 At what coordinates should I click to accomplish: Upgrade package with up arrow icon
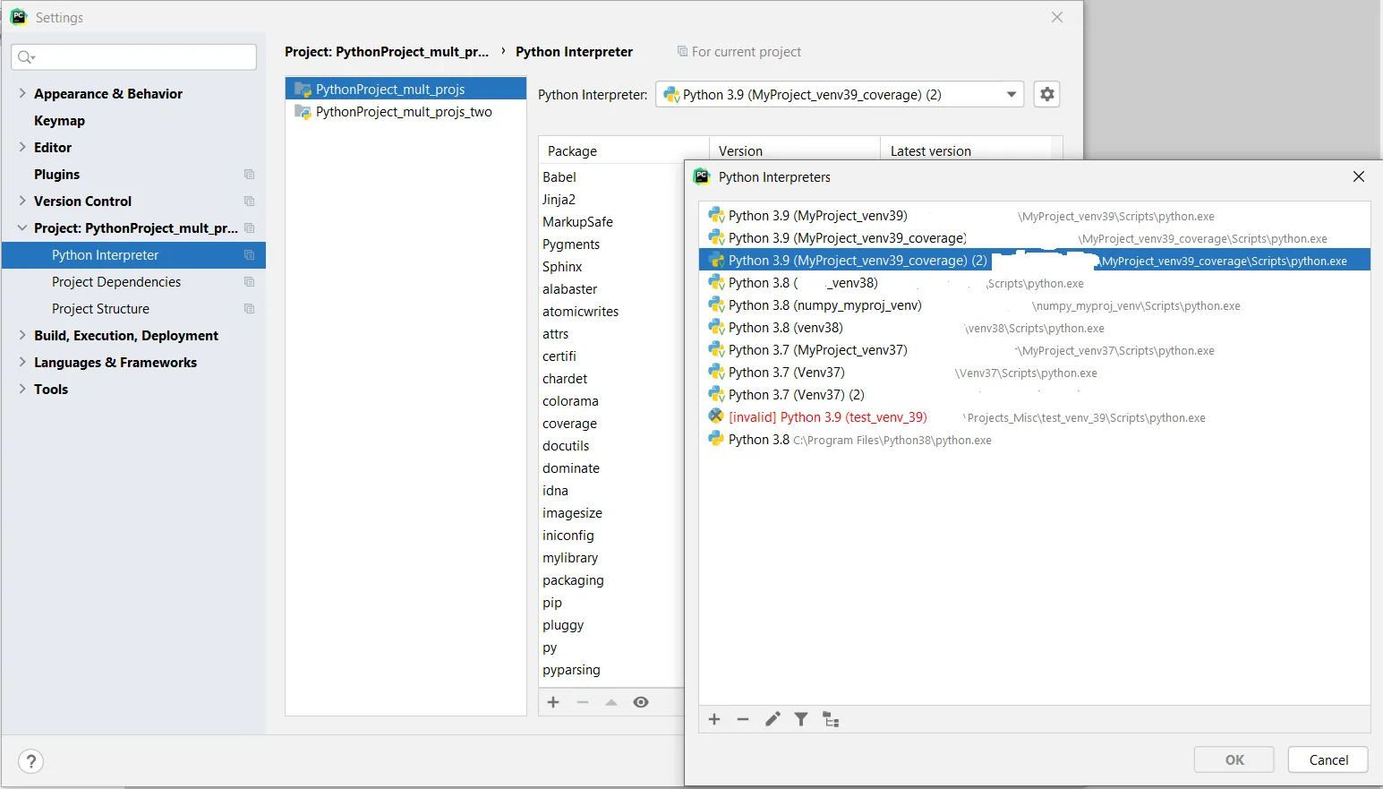click(x=611, y=702)
